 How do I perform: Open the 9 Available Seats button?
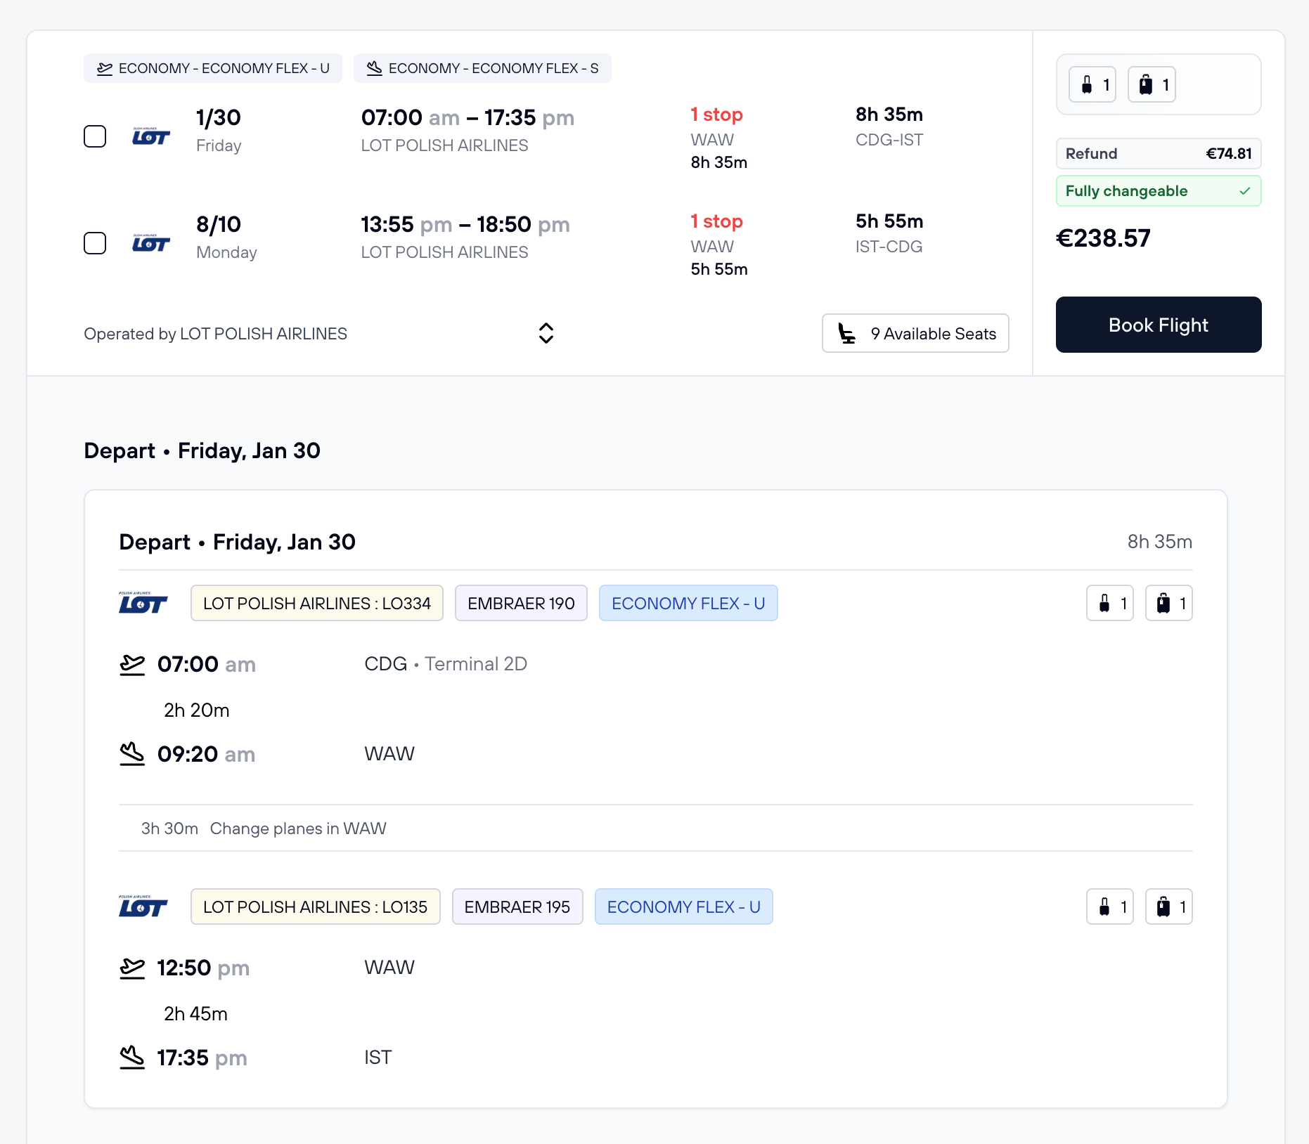pos(915,333)
